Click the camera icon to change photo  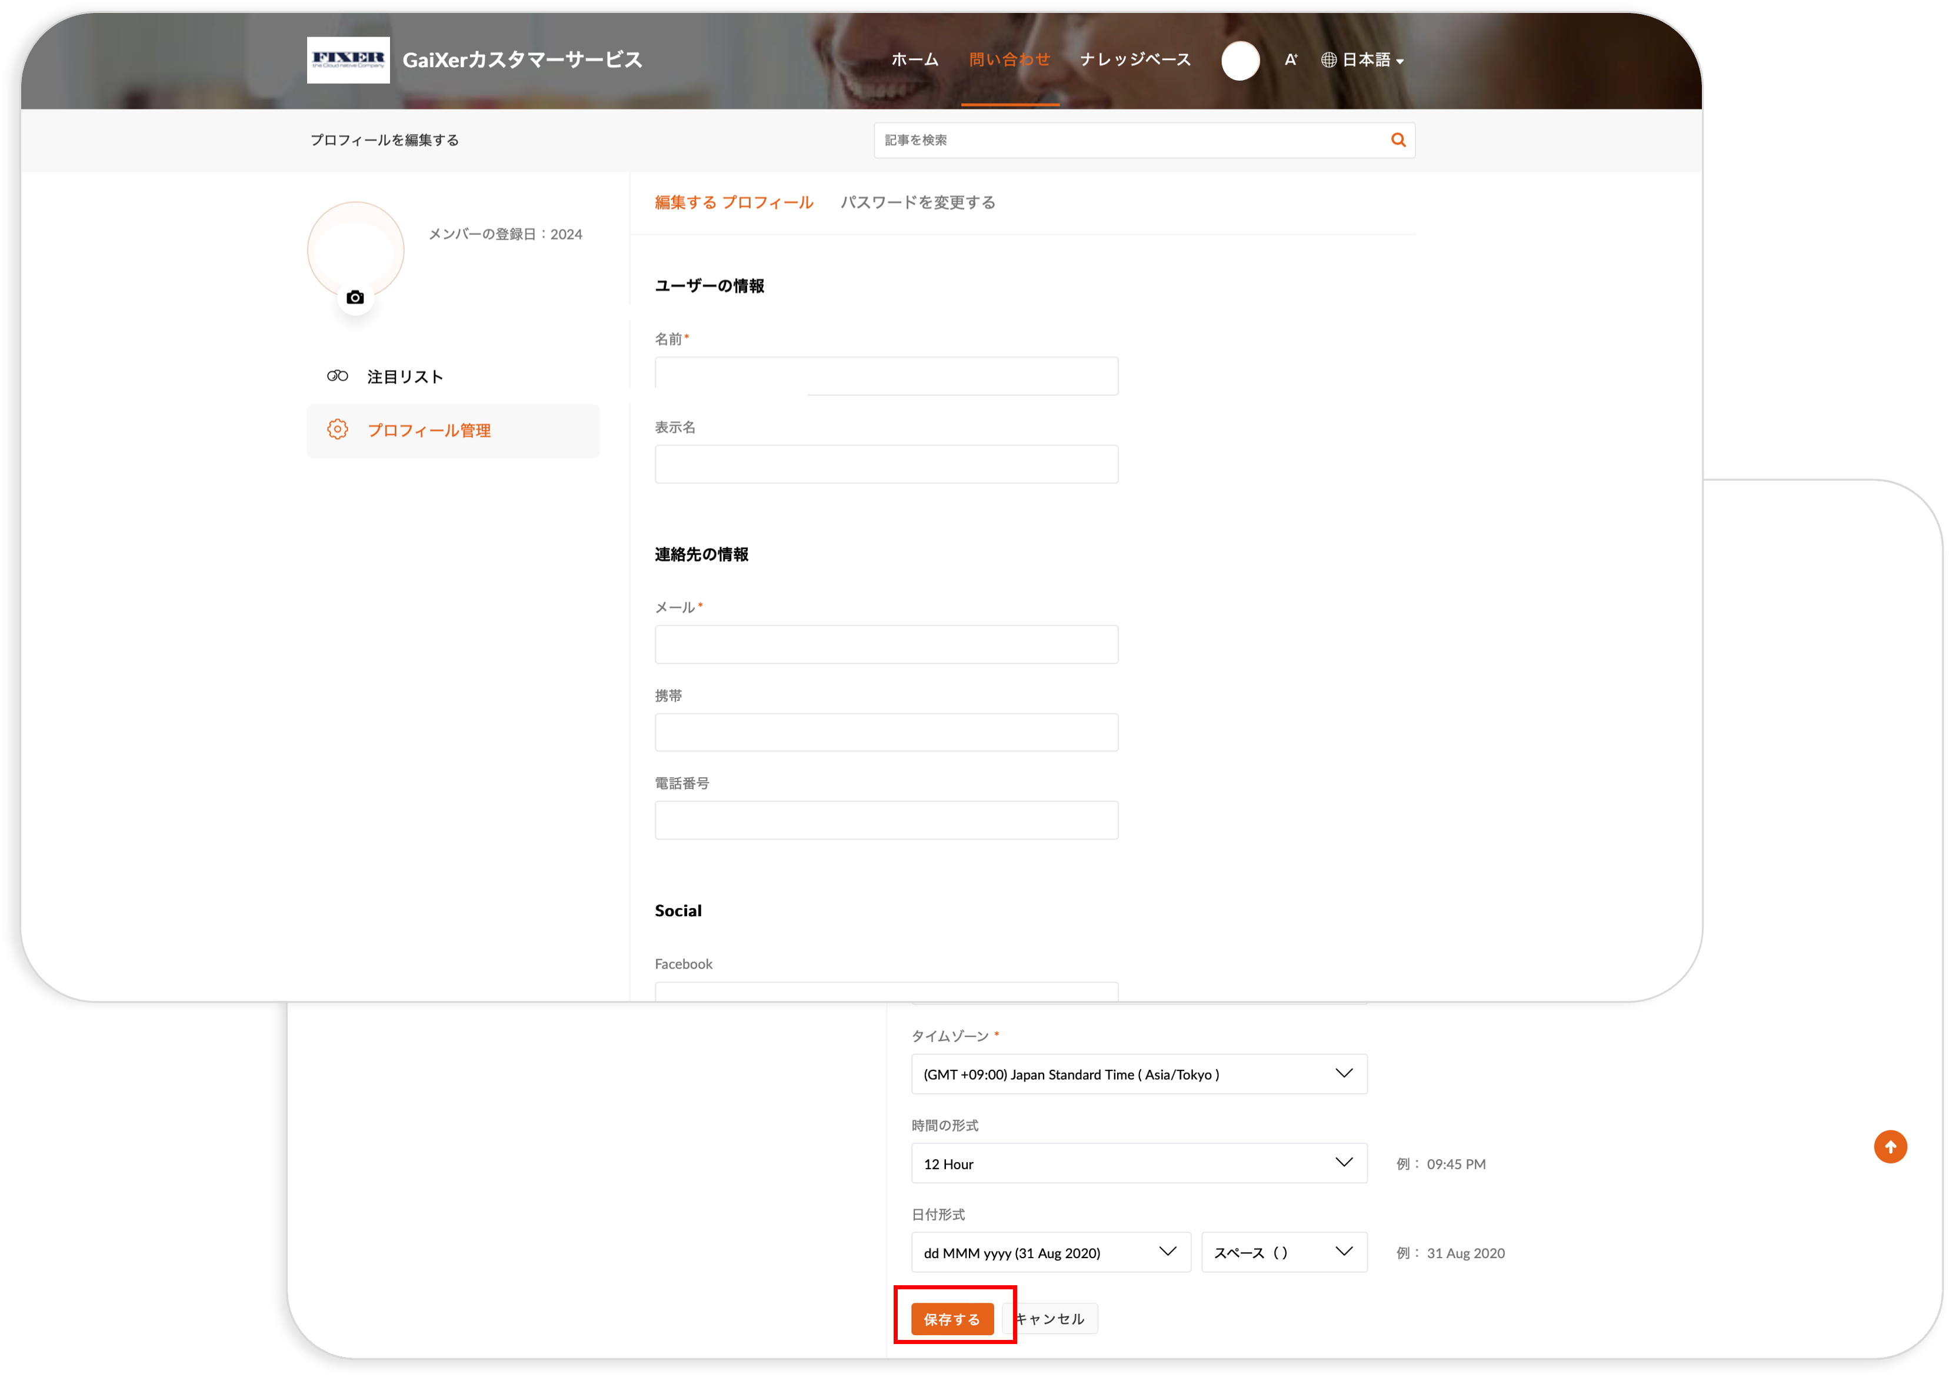pyautogui.click(x=356, y=298)
